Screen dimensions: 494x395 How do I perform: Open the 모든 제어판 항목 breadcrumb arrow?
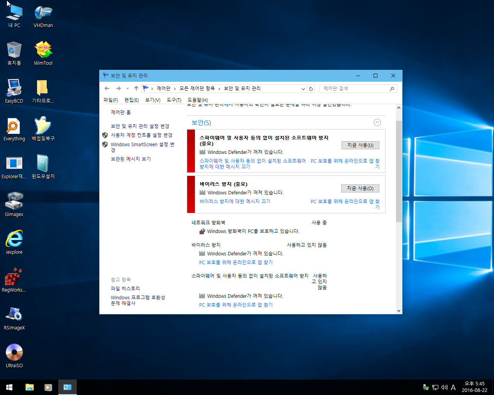tap(219, 89)
